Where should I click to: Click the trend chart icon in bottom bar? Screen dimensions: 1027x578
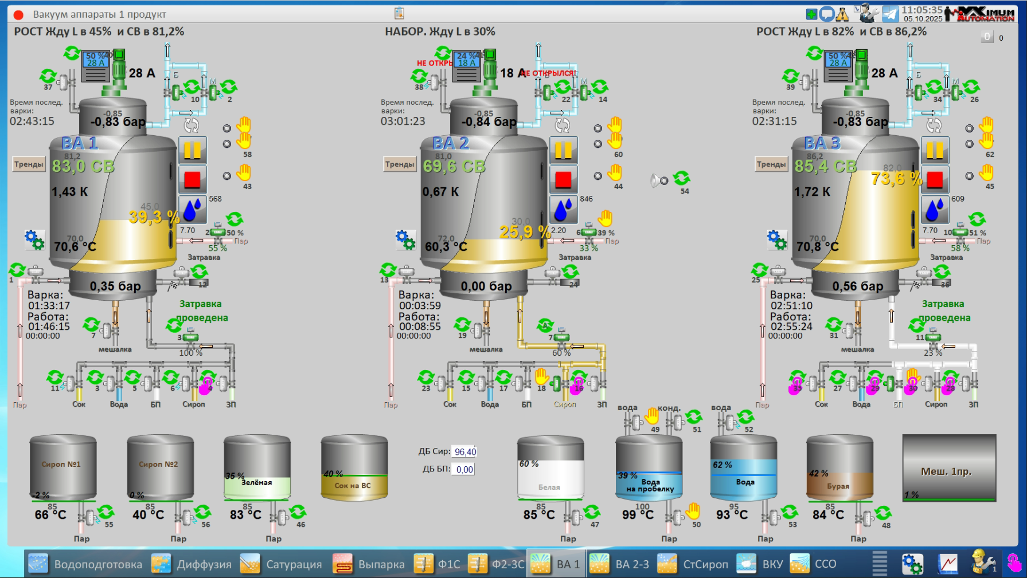[947, 564]
